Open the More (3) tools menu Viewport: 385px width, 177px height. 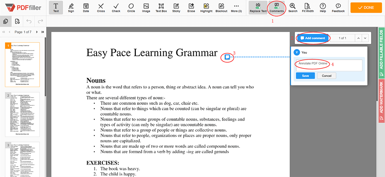[x=236, y=8]
